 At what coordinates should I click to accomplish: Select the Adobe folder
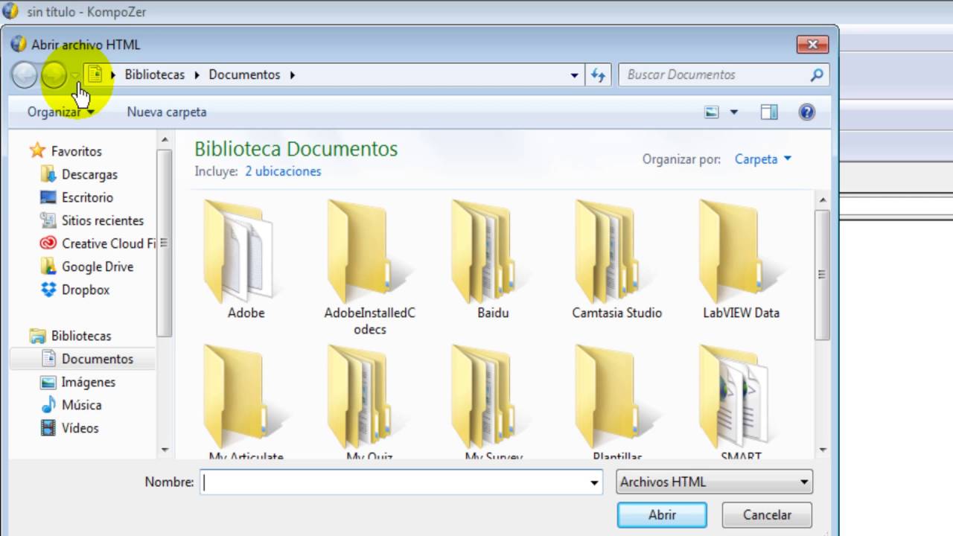coord(246,259)
